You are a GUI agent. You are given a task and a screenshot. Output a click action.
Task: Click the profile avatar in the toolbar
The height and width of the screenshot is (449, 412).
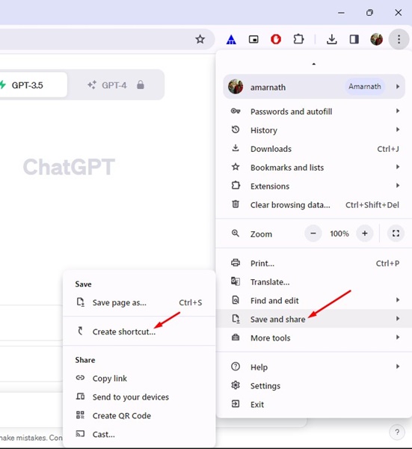pyautogui.click(x=377, y=39)
